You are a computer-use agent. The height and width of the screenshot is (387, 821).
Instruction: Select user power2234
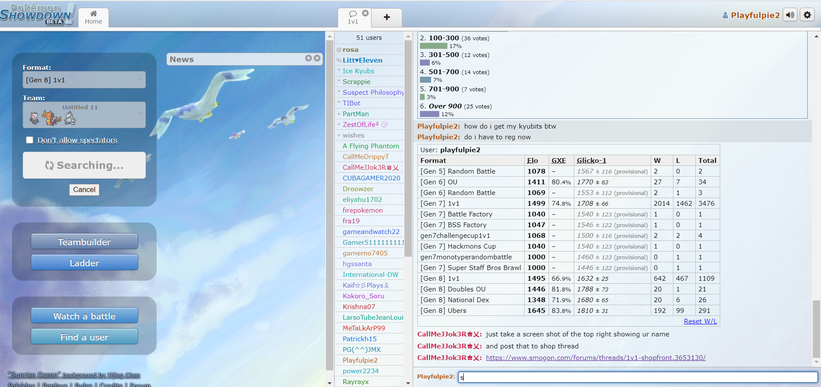369,371
